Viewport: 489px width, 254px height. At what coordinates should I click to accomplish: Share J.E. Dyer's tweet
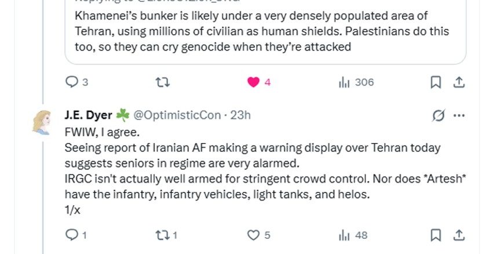(x=458, y=235)
